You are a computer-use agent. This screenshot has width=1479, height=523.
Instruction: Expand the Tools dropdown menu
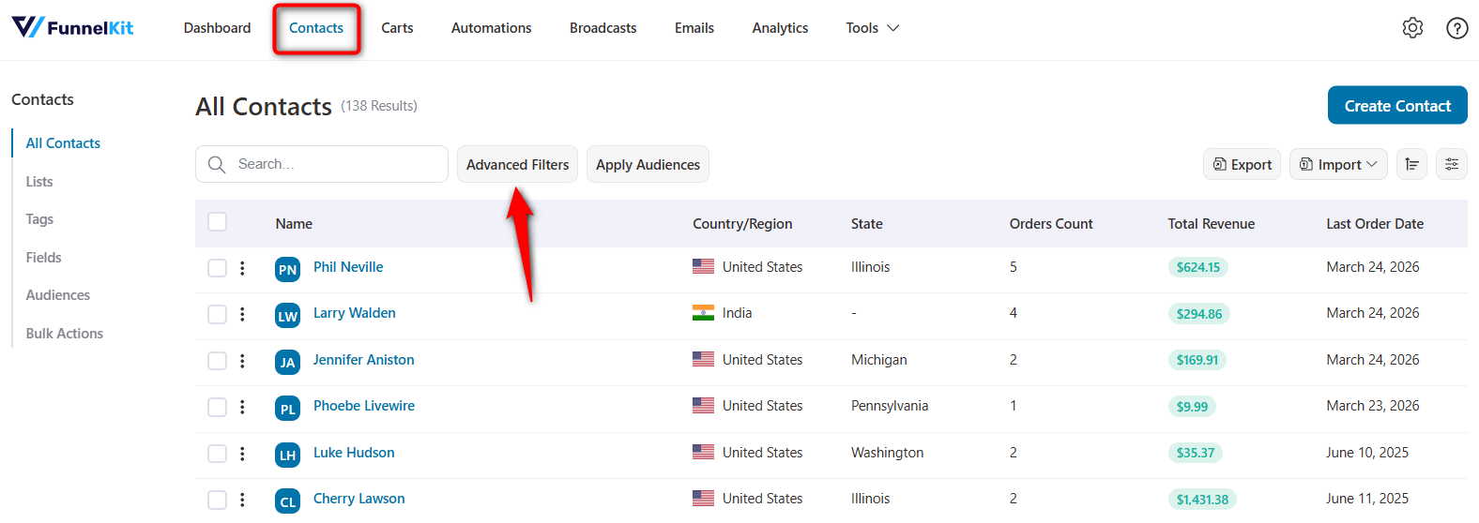coord(872,28)
